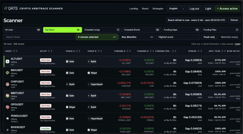This screenshot has height=134, width=243.
Task: Open the Spread column help icon
Action: pos(198,51)
